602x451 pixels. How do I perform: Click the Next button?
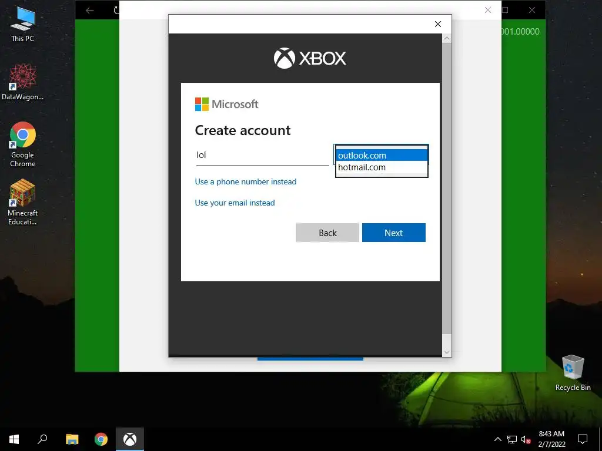click(x=393, y=233)
